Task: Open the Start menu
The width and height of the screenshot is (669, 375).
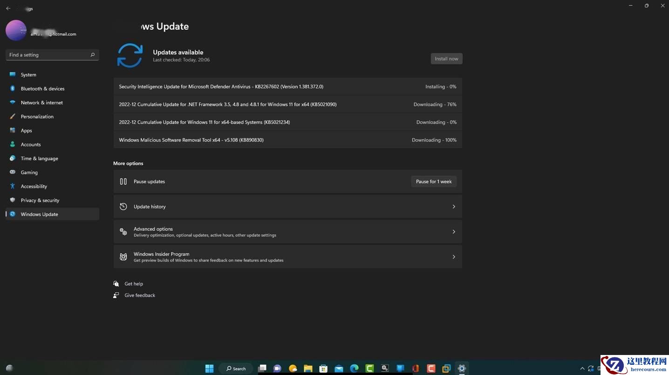Action: tap(209, 368)
